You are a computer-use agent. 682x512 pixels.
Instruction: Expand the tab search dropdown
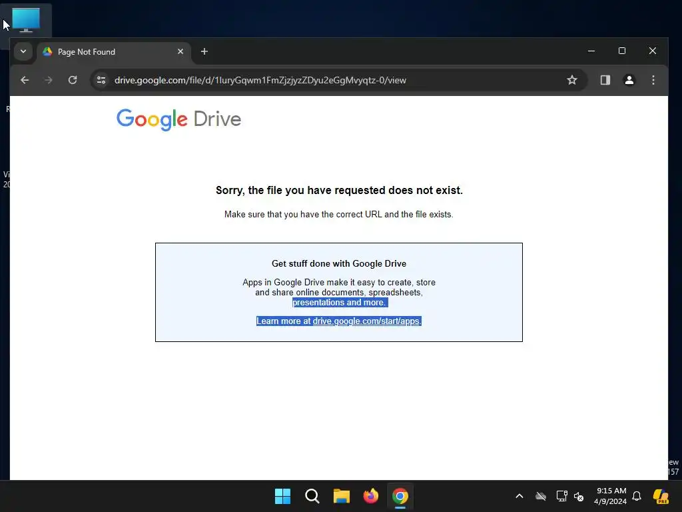pyautogui.click(x=23, y=51)
